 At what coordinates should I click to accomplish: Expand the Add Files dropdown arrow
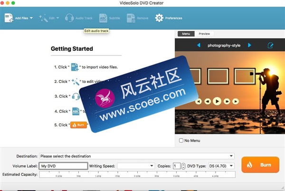pos(31,18)
